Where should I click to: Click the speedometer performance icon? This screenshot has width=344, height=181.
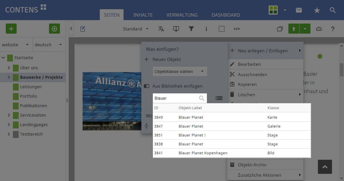point(319,29)
